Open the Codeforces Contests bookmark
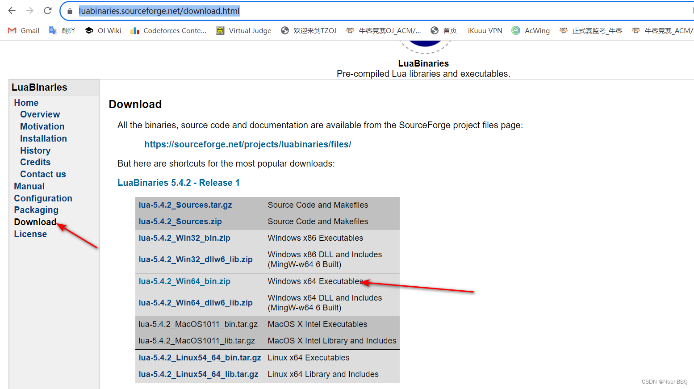The height and width of the screenshot is (389, 694). coord(168,30)
